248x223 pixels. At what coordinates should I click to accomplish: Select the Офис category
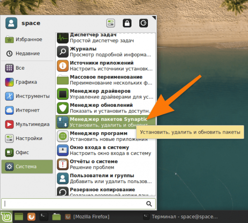(27, 153)
